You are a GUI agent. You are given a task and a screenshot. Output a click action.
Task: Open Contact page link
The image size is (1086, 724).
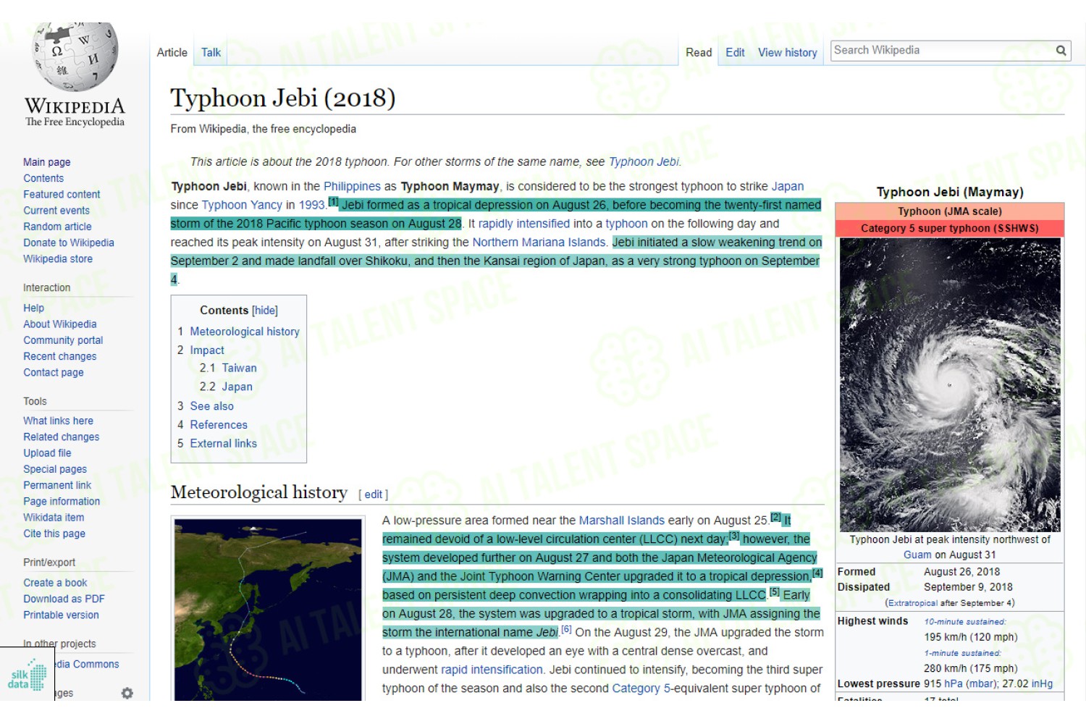(54, 372)
